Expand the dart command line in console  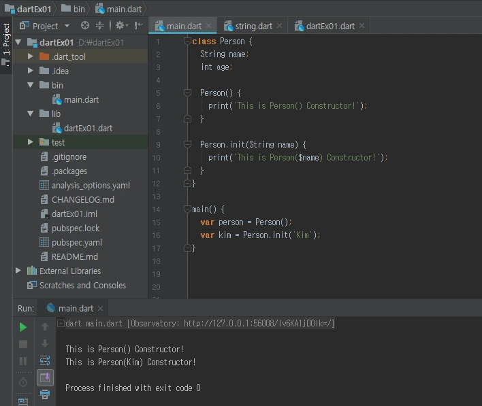pos(61,324)
